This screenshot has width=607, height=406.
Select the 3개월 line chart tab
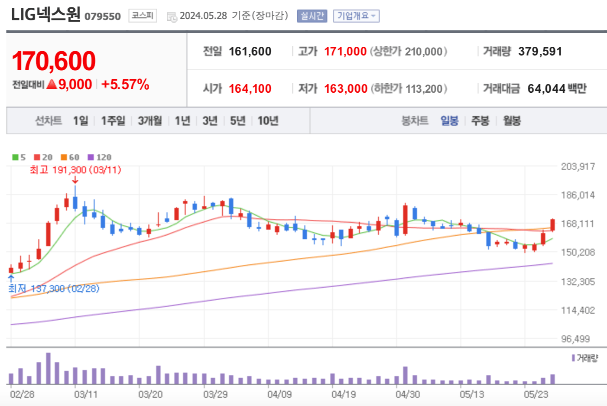coord(150,120)
